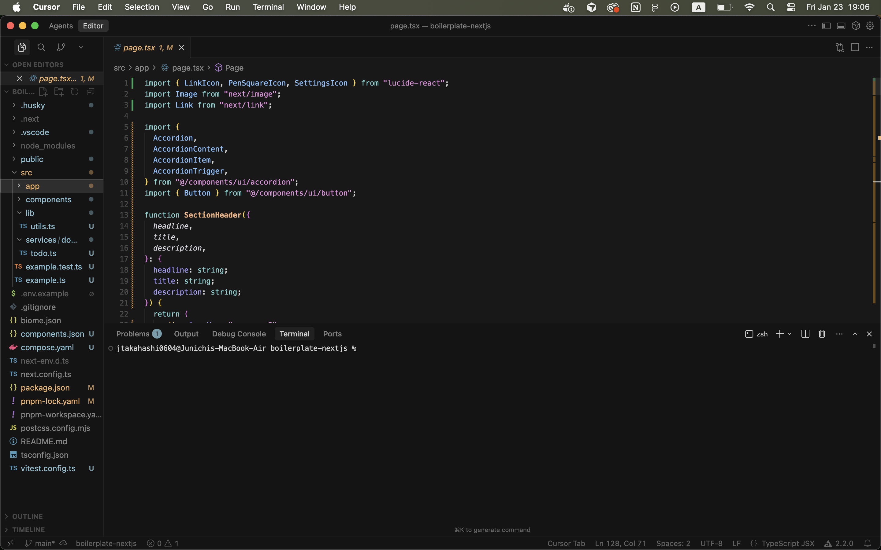The height and width of the screenshot is (550, 881).
Task: Click the editor overview ruler scrollbar
Action: pyautogui.click(x=876, y=189)
